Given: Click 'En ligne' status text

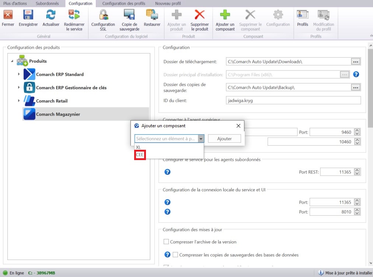Looking at the screenshot, I should coord(17,273).
